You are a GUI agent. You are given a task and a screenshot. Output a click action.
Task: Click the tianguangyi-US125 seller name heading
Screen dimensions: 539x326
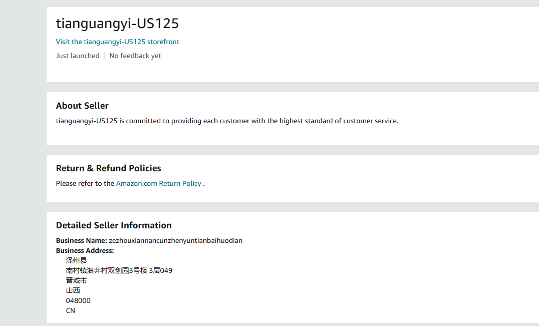click(x=117, y=24)
